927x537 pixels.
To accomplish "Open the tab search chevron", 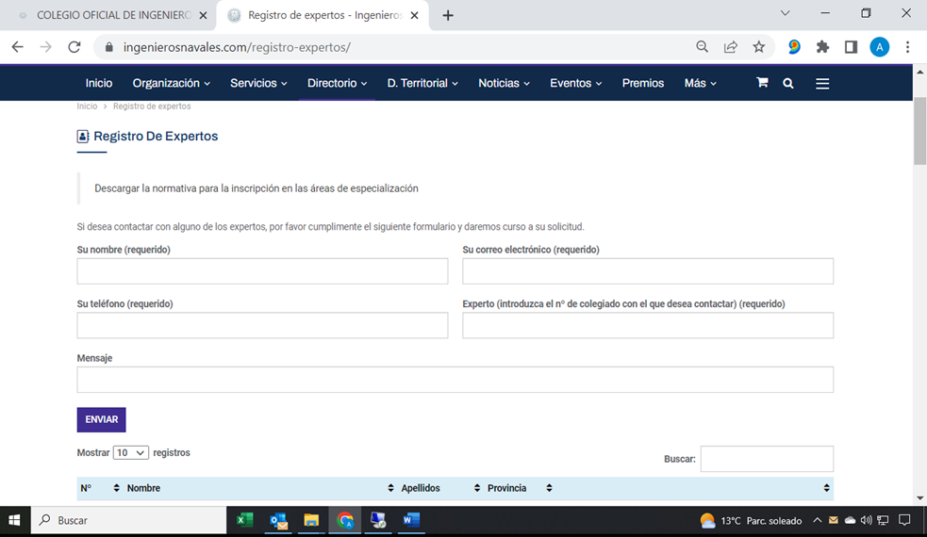I will pyautogui.click(x=786, y=13).
